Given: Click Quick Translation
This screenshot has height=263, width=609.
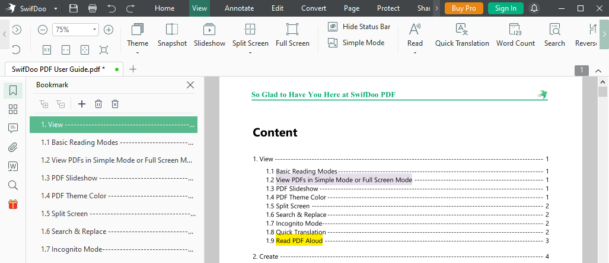Looking at the screenshot, I should pos(462,35).
